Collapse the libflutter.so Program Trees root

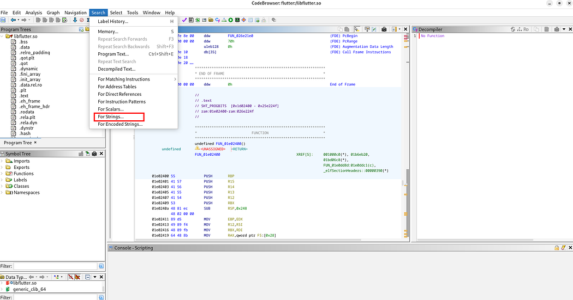pos(2,36)
